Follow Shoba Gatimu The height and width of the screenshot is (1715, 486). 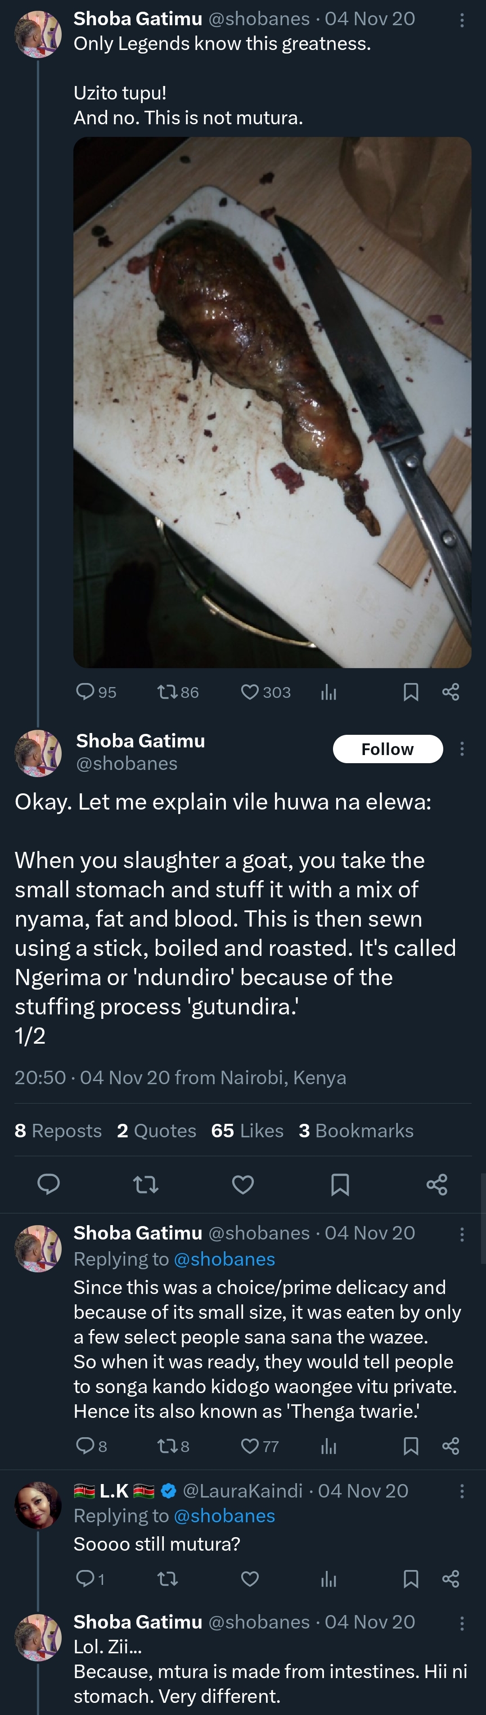[x=387, y=749]
